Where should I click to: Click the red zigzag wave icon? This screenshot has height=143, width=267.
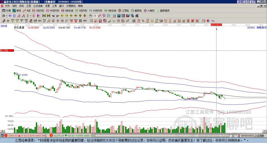tap(99, 16)
